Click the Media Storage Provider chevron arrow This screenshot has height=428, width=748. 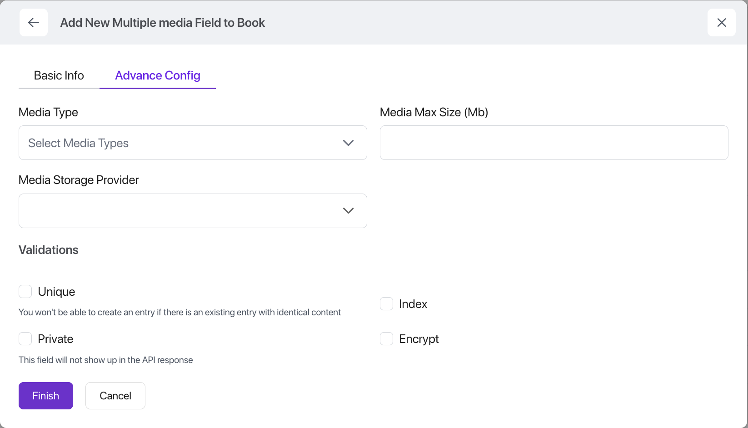click(x=348, y=211)
